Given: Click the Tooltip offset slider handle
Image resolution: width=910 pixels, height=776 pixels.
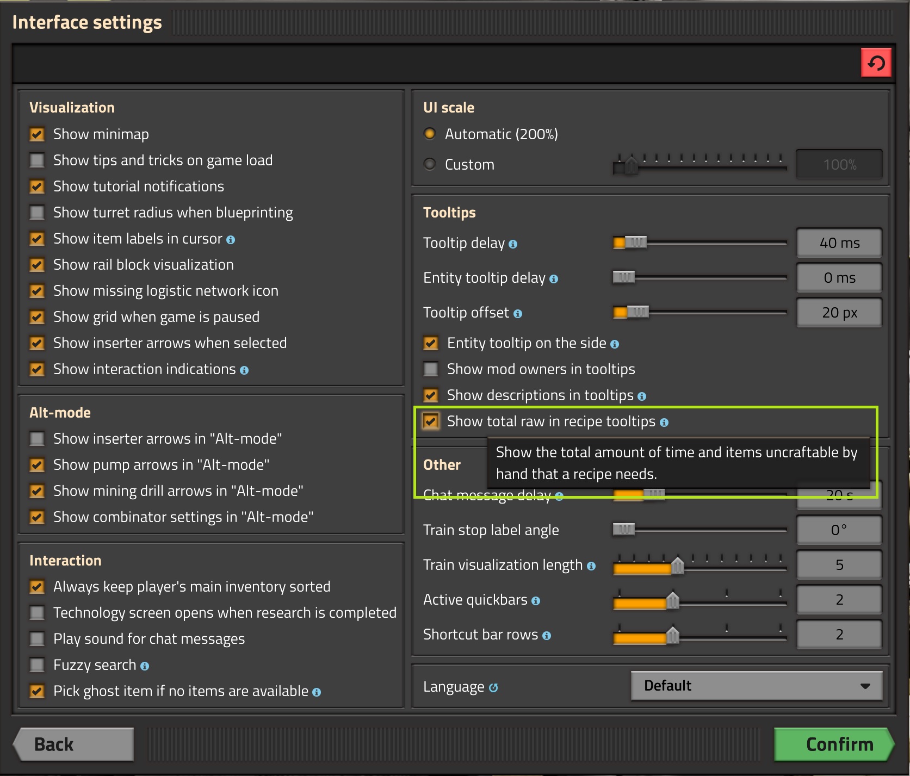Looking at the screenshot, I should click(x=637, y=312).
